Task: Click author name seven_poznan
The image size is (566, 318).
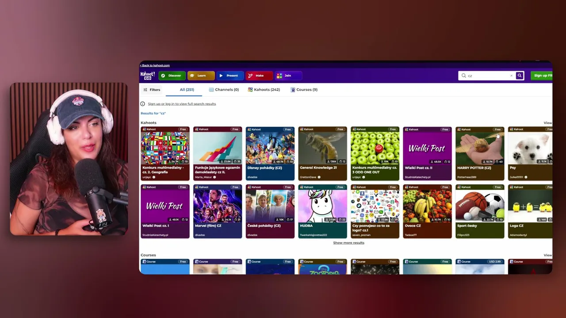Action: click(362, 235)
